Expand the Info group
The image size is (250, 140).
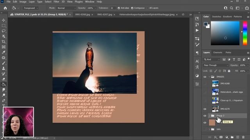tap(209, 129)
